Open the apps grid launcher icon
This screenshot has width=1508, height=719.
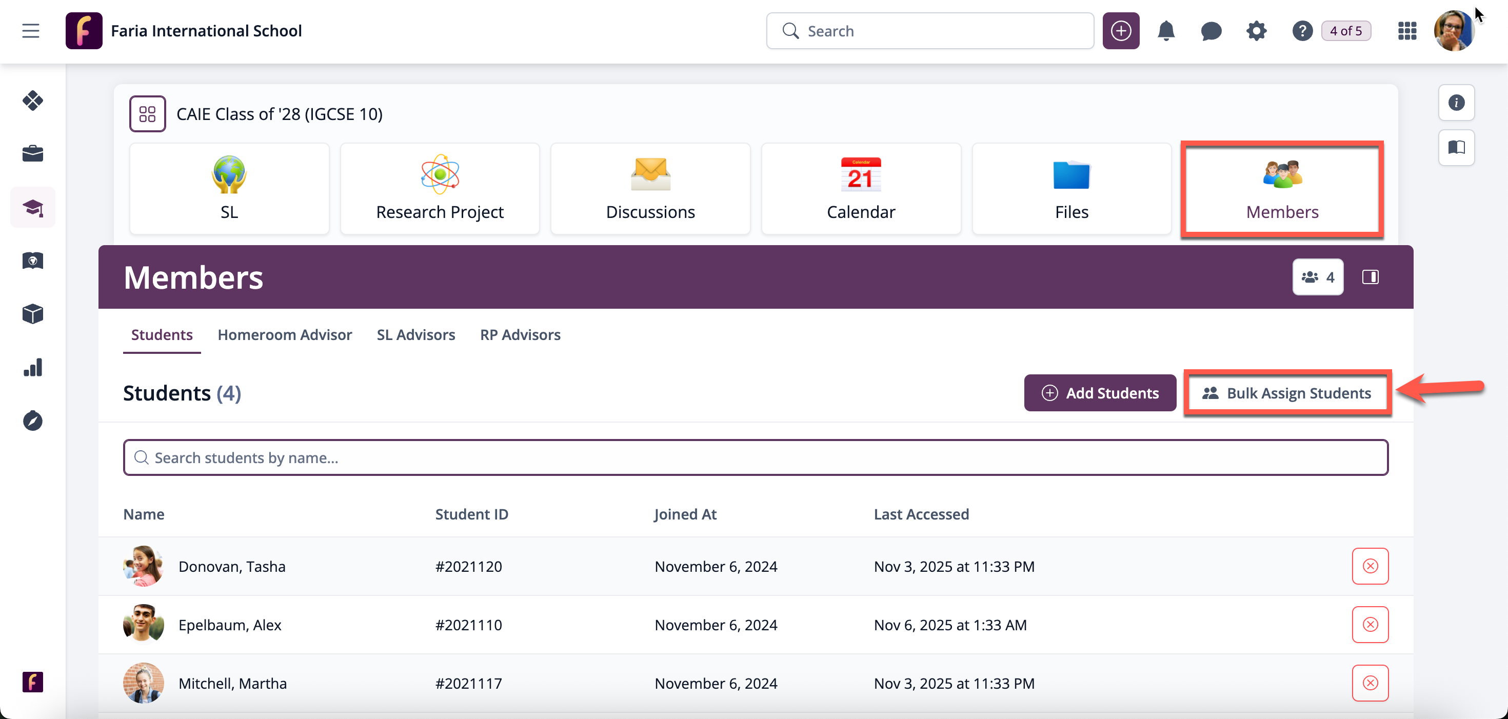[1407, 30]
